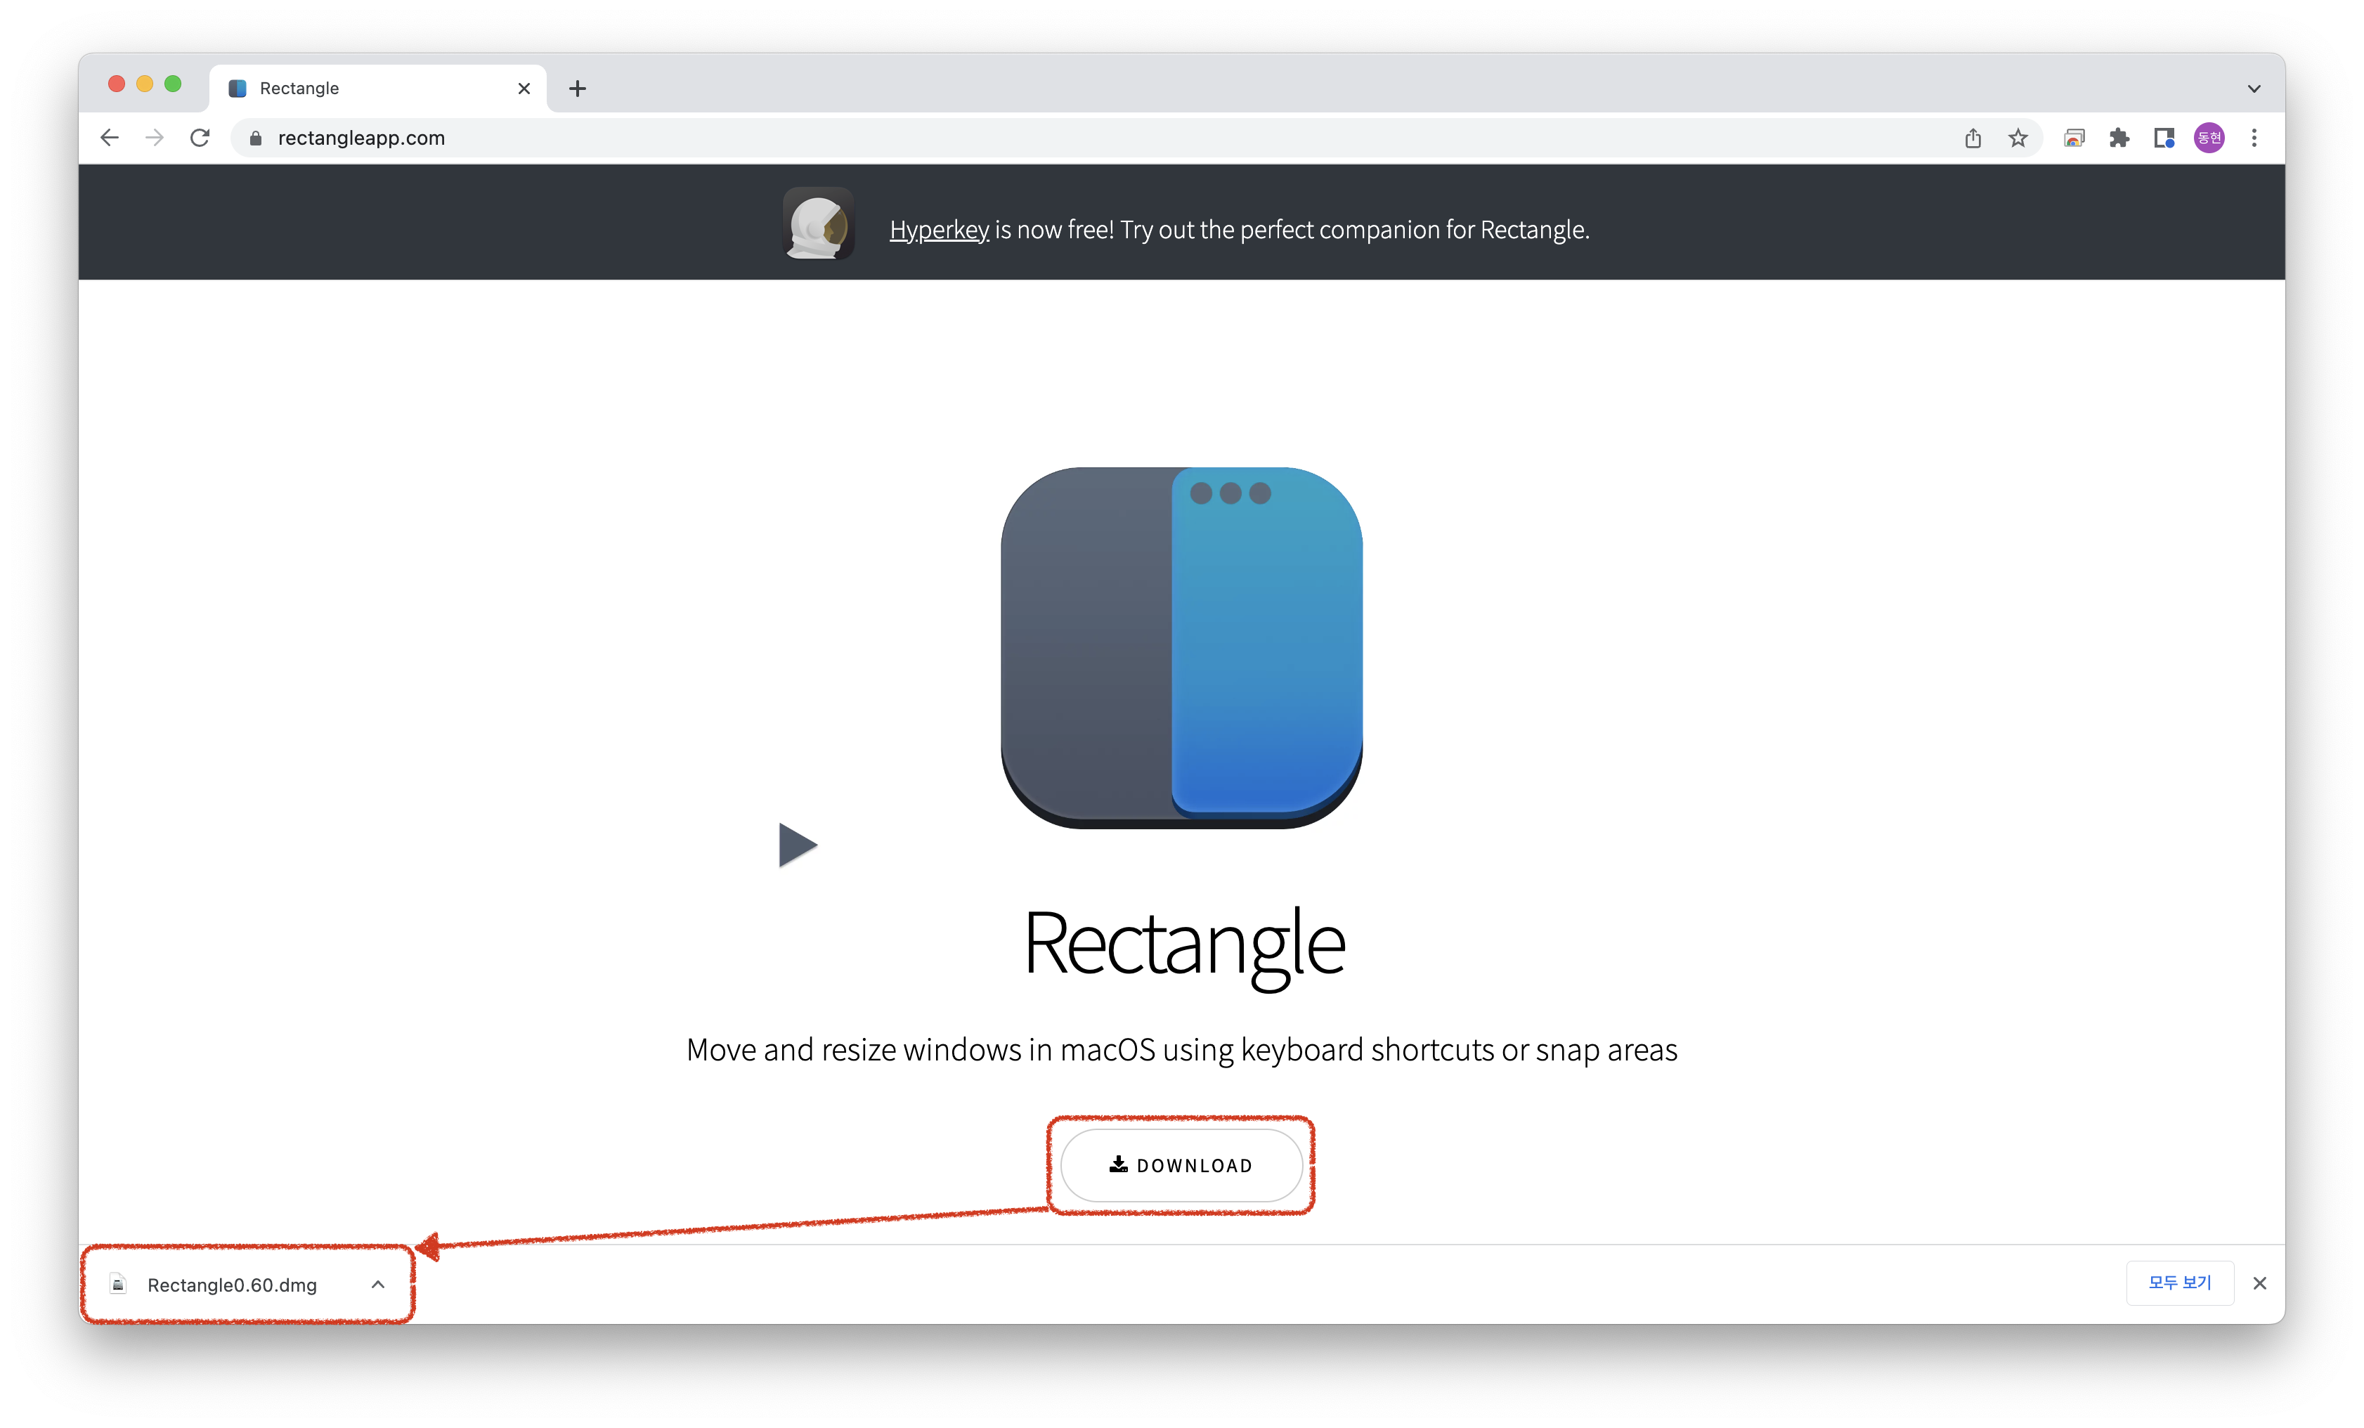Reload the rectangleapp.com page
Viewport: 2364px width, 1428px height.
point(200,138)
